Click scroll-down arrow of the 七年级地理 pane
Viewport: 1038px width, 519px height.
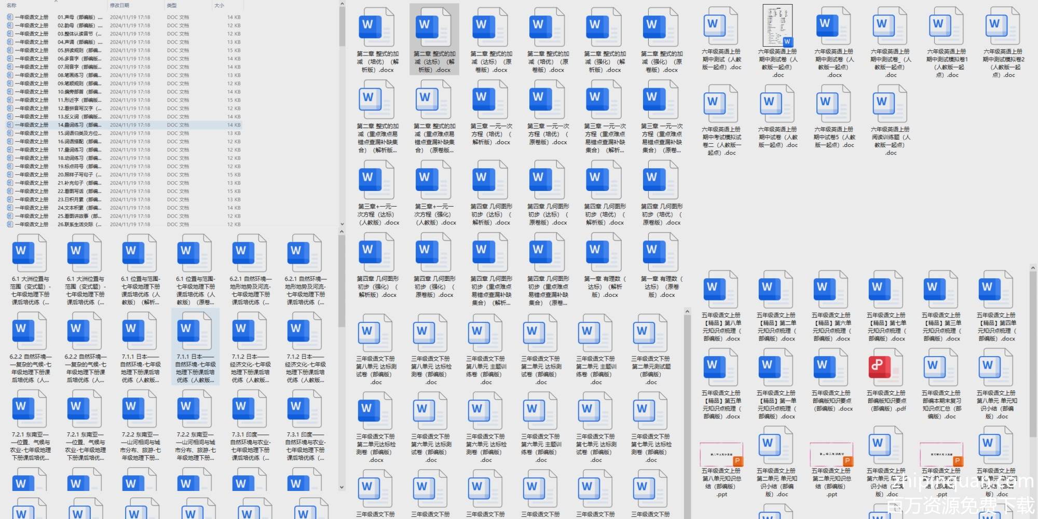[x=342, y=487]
